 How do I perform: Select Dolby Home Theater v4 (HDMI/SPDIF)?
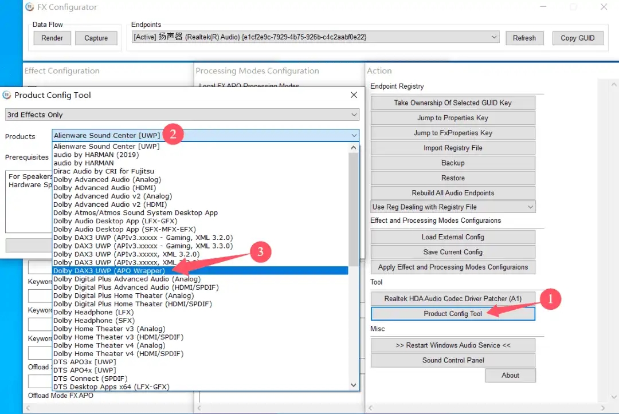pos(201,353)
